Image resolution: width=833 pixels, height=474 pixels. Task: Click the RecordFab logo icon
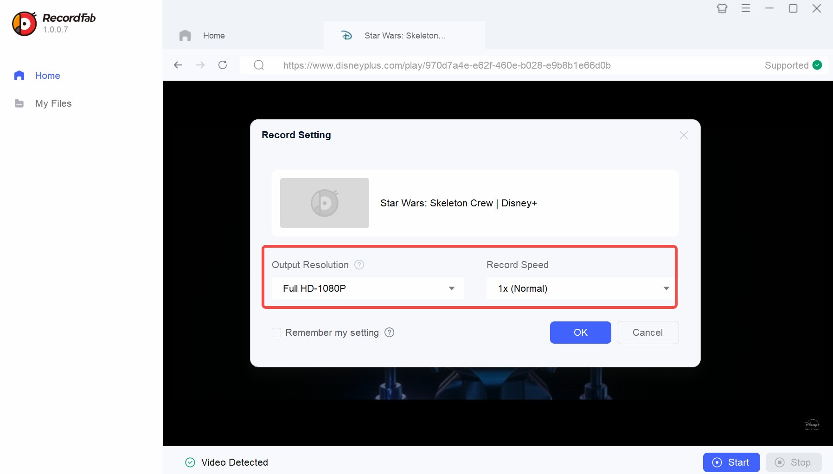25,24
